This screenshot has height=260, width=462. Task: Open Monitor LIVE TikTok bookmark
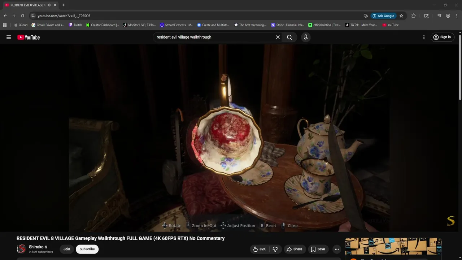(139, 25)
